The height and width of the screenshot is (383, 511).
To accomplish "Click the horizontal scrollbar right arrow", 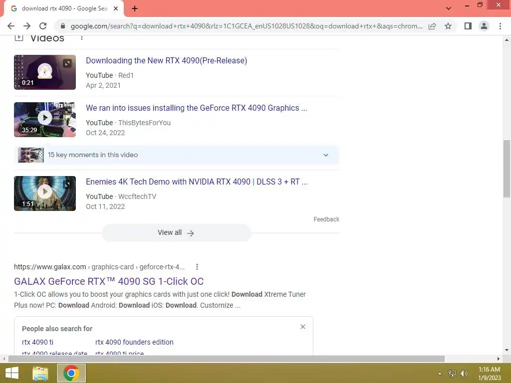I will point(499,359).
